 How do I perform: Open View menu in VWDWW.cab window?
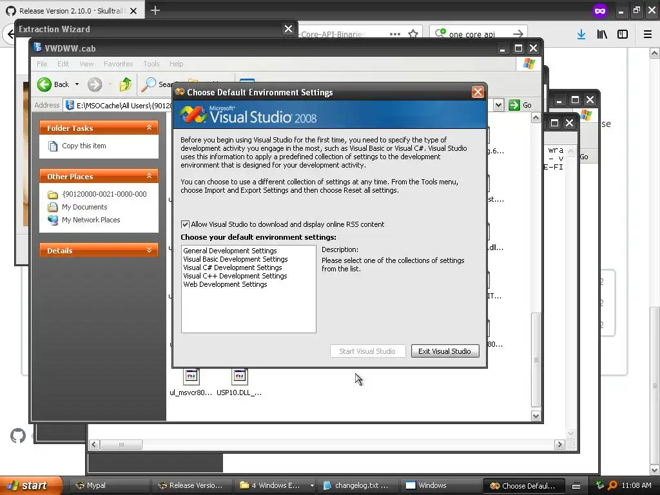[86, 64]
